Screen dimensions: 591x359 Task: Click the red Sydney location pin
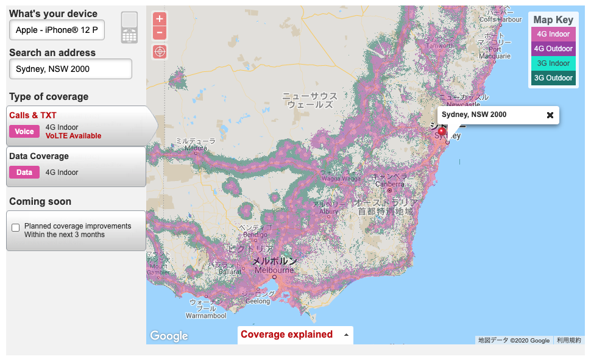point(442,132)
